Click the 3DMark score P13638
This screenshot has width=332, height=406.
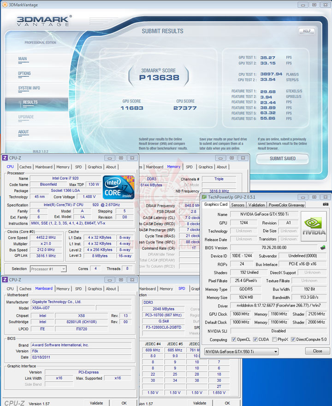159,77
